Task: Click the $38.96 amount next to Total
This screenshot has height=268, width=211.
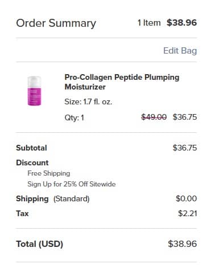Action: click(183, 244)
